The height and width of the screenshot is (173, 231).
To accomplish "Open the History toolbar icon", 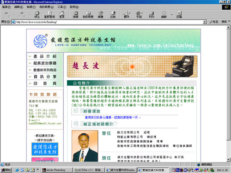I will click(x=113, y=14).
